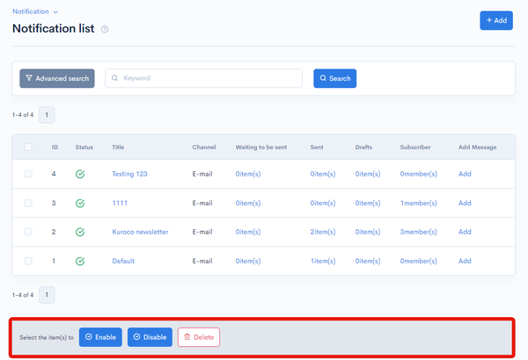This screenshot has width=528, height=360.
Task: Open Drafts 0item(s) for Testing 123
Action: 368,174
